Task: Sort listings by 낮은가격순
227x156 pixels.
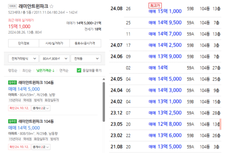Action: [45, 71]
